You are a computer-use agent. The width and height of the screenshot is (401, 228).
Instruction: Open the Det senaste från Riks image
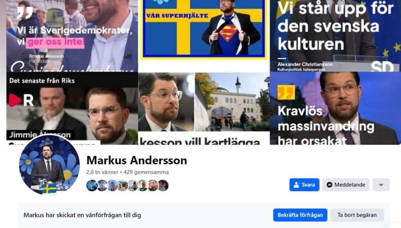(x=72, y=108)
